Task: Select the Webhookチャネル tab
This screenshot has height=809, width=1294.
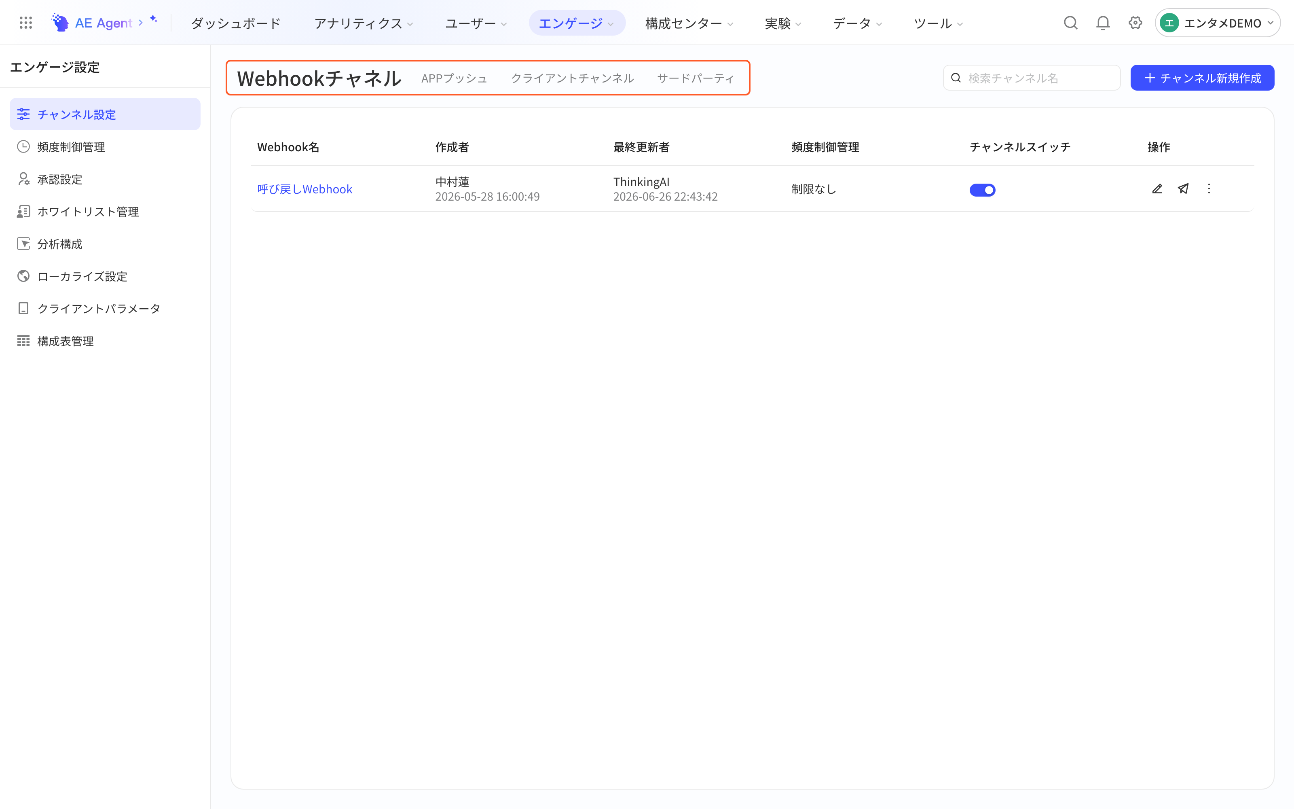Action: [x=319, y=78]
